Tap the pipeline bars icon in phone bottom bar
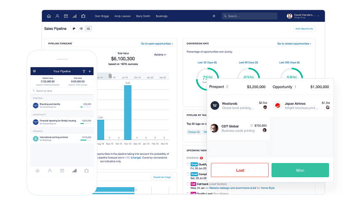The height and width of the screenshot is (210, 361). (x=74, y=171)
